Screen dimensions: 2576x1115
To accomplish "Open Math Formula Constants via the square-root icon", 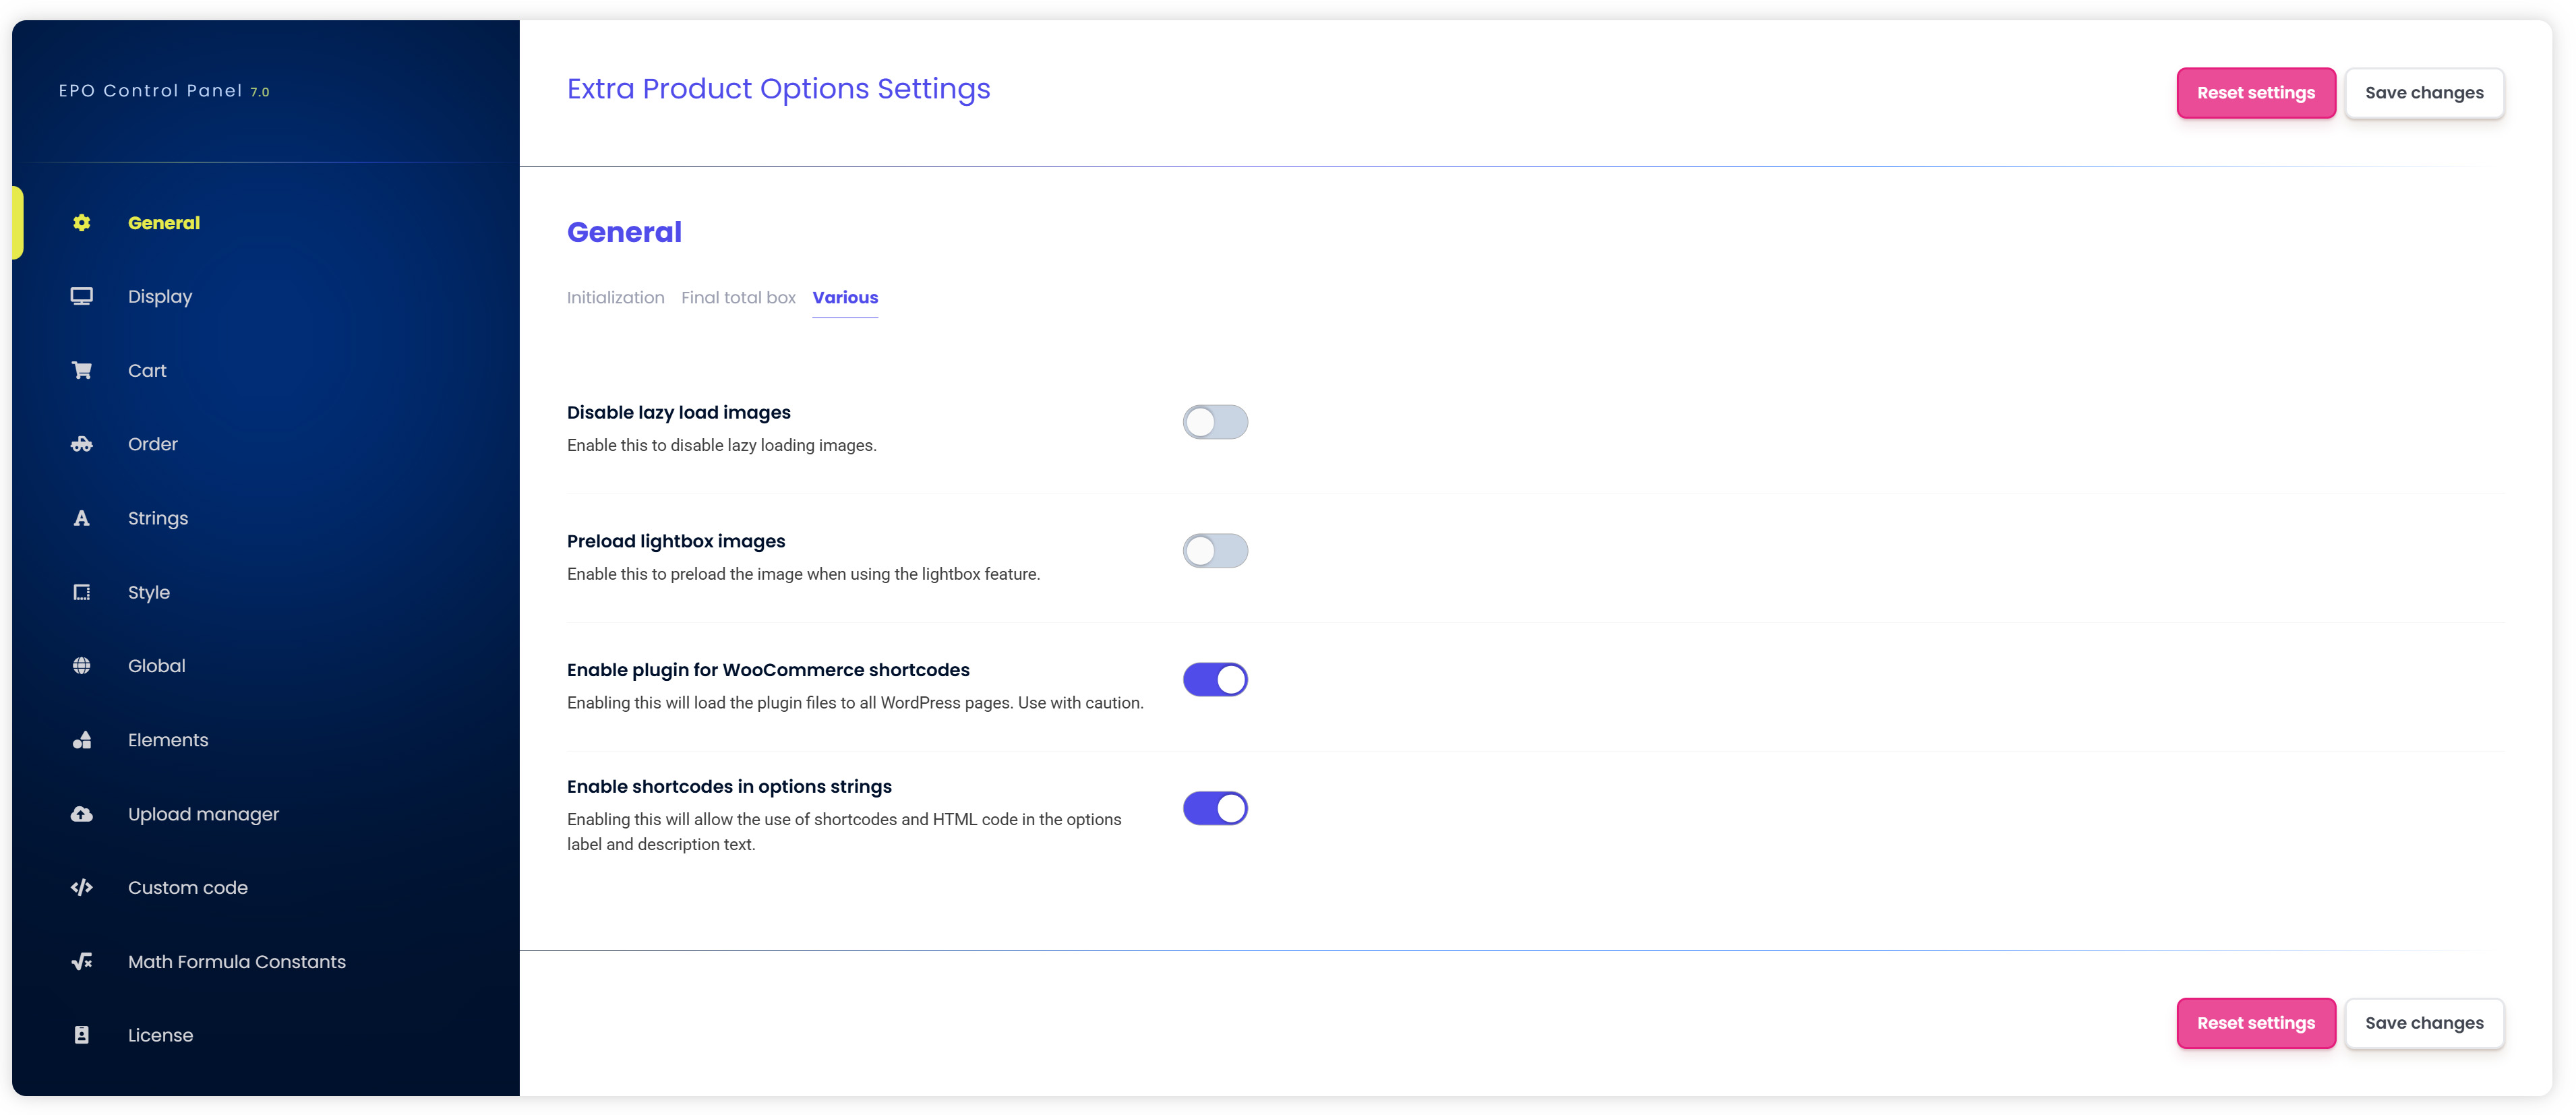I will (81, 961).
